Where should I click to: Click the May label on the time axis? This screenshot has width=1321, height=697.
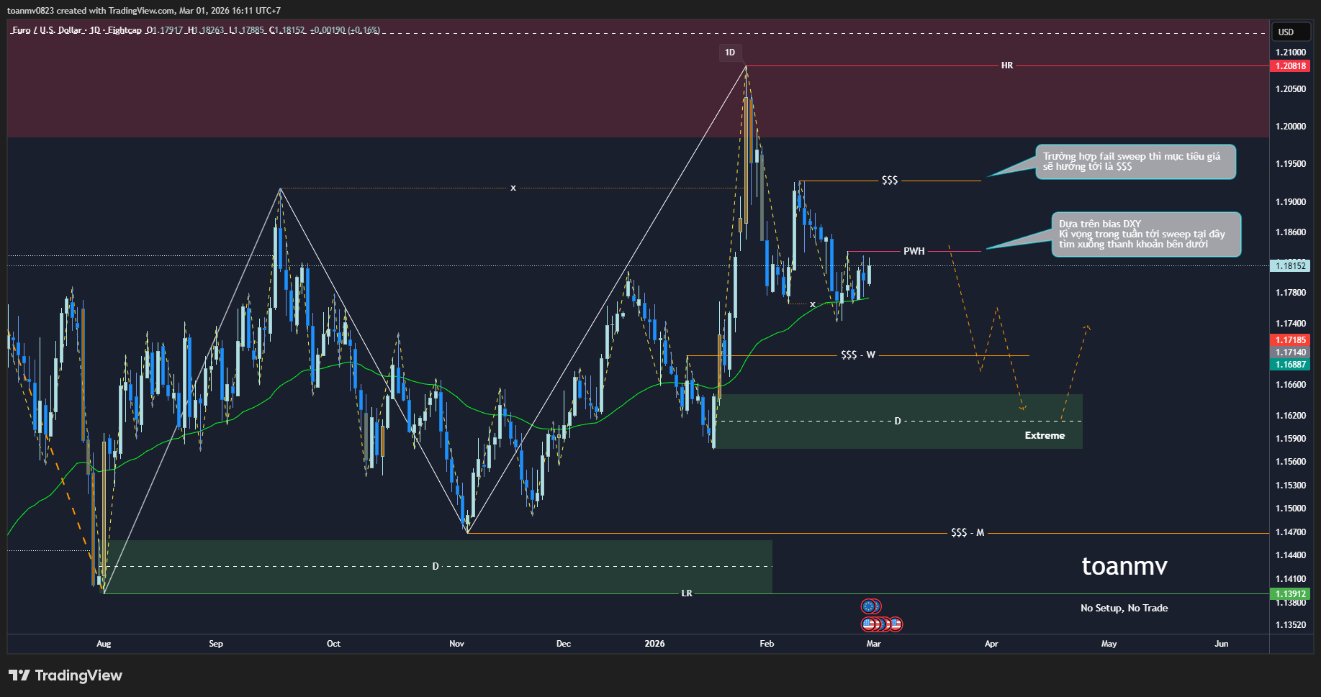coord(1109,644)
